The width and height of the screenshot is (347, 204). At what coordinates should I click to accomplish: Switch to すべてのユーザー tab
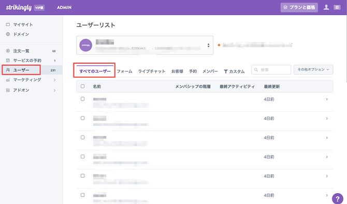click(95, 71)
